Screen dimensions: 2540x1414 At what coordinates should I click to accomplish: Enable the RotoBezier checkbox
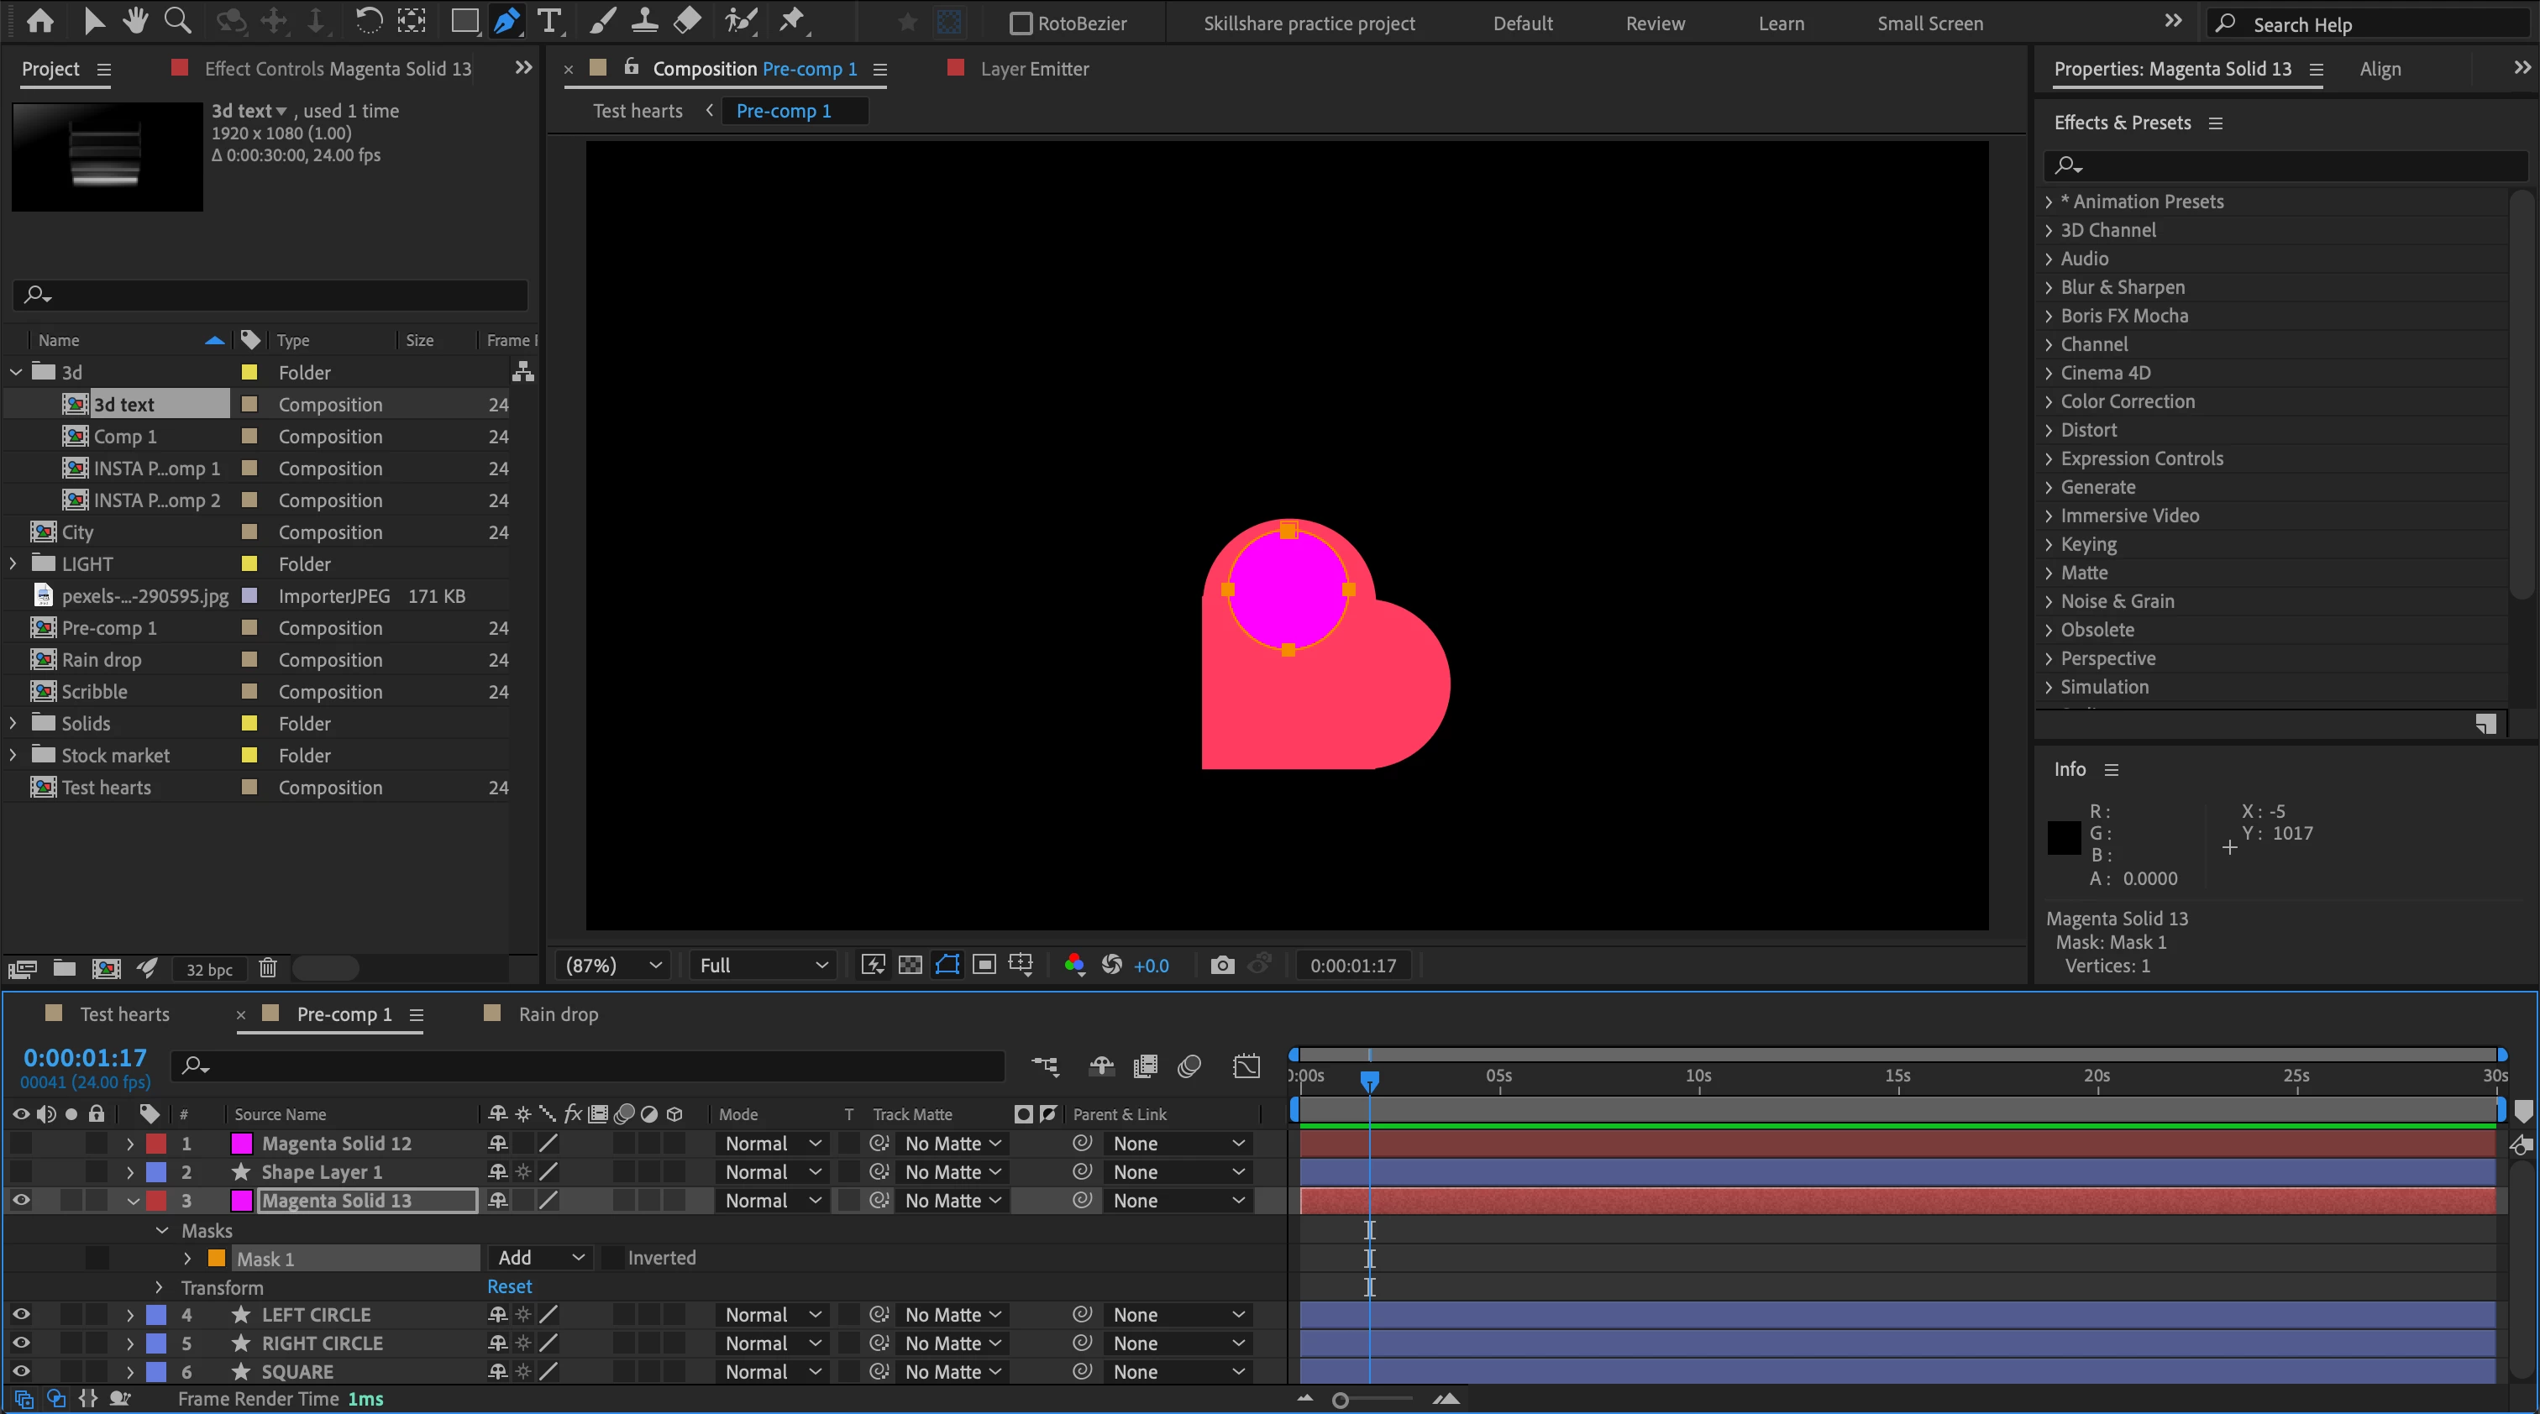click(1021, 24)
